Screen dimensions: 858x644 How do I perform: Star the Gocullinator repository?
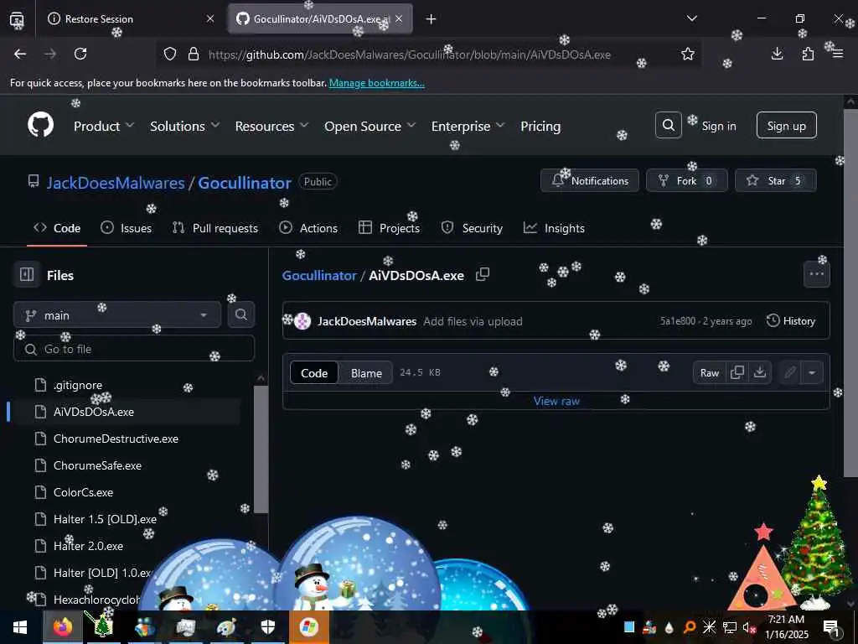point(775,180)
